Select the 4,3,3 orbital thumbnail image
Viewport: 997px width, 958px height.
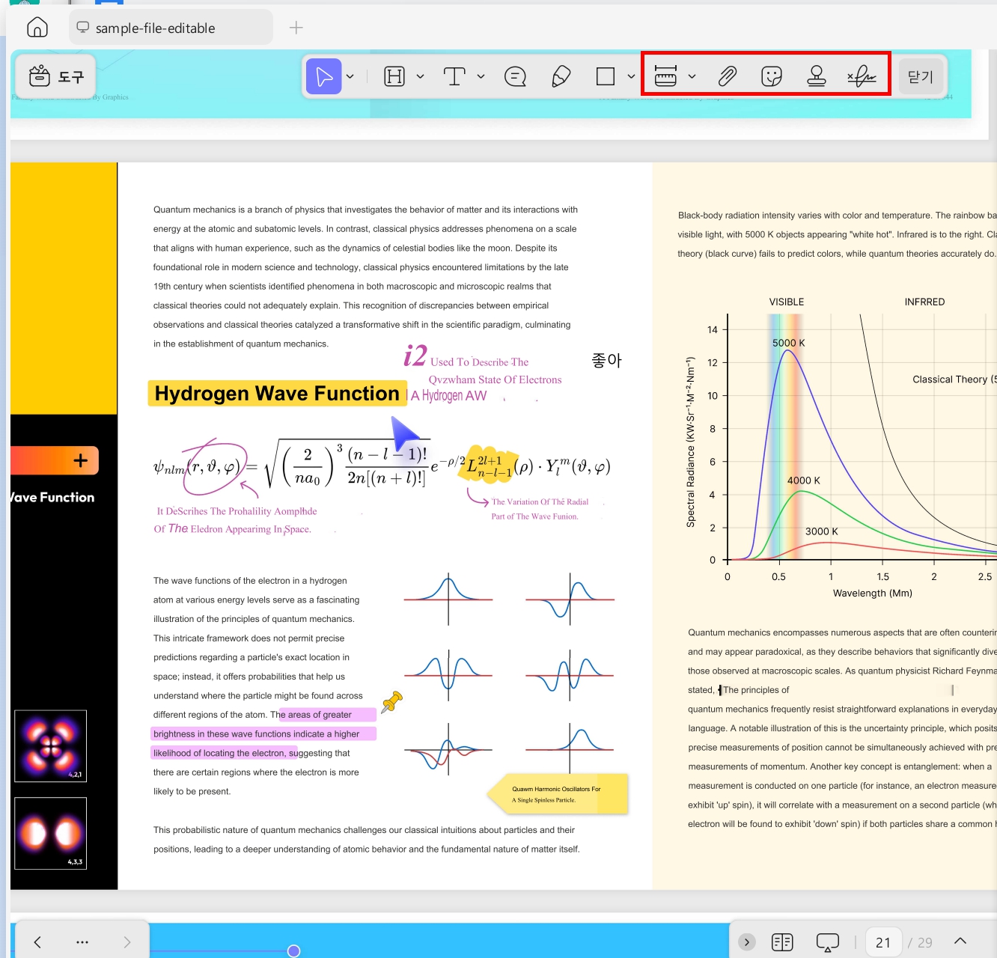pos(50,833)
